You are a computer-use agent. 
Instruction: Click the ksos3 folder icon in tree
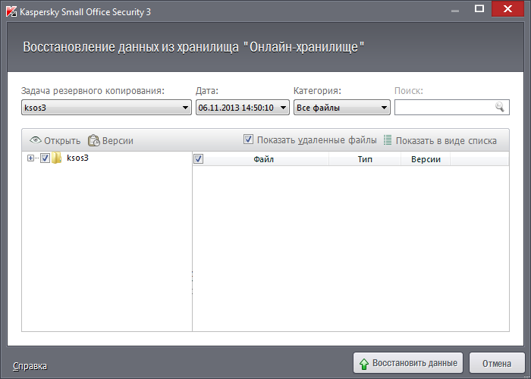(x=56, y=158)
